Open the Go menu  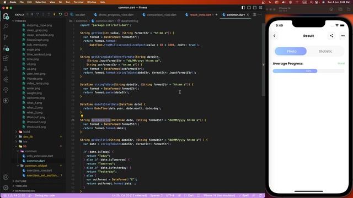60,2
